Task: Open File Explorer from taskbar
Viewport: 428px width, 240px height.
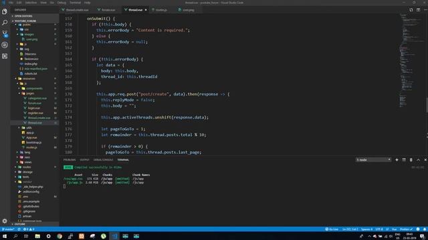Action: tap(37, 236)
